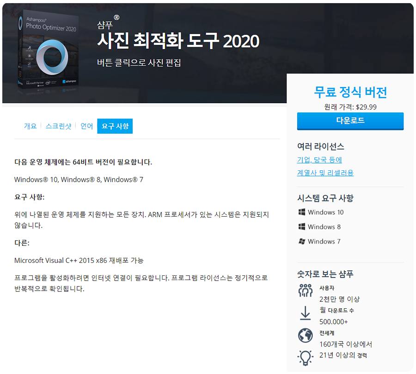Open the 개요 tab
Screen dimensions: 416x374
tap(30, 126)
